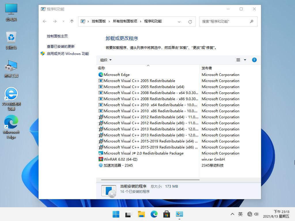295x221 pixels.
Task: Select the Microsoft Edge program icon
Action: coord(101,75)
